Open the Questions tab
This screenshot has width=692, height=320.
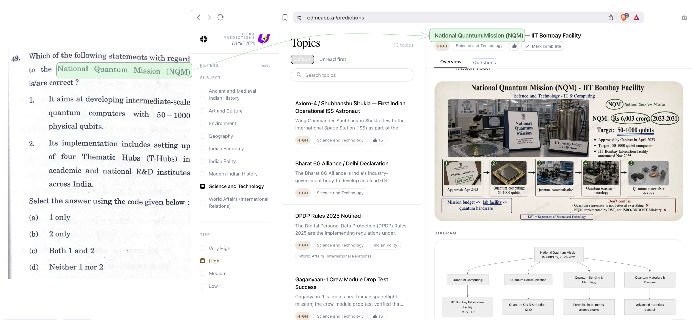(484, 62)
